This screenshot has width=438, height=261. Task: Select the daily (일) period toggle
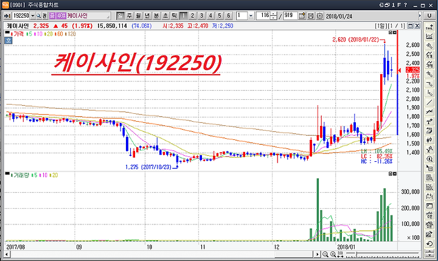tap(120, 16)
